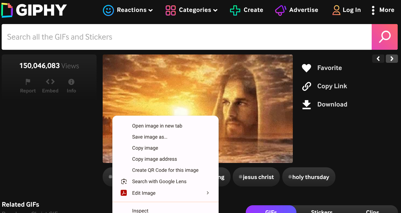Select the #jesus christ tag
The height and width of the screenshot is (213, 401).
pyautogui.click(x=256, y=177)
